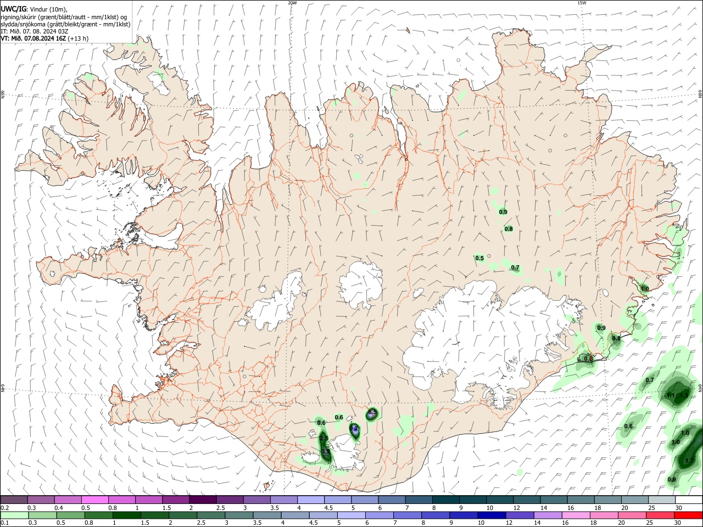
Task: Click the 'slydda/snjókoma' legend description line
Action: (65, 24)
